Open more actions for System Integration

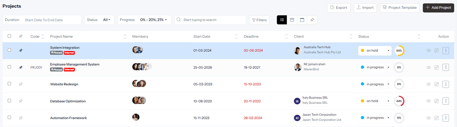[x=446, y=50]
